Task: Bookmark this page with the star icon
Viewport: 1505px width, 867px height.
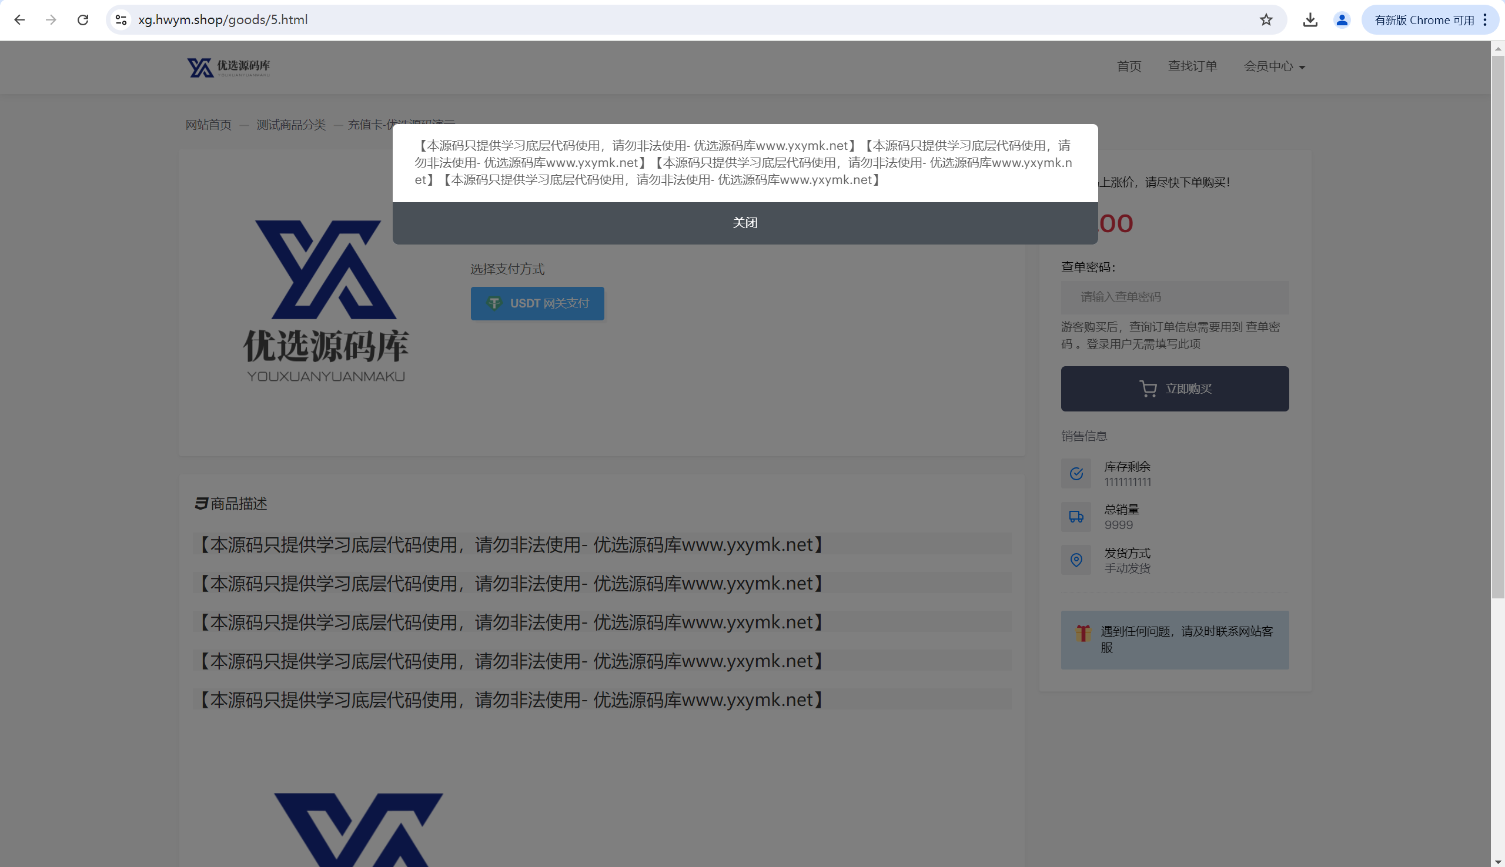Action: [x=1266, y=19]
